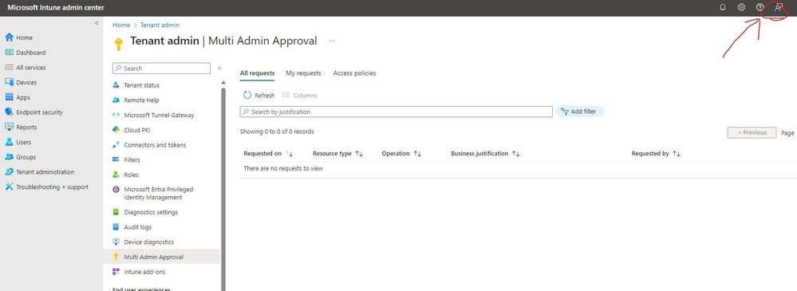Click the Cloud PKI icon

[x=116, y=130]
